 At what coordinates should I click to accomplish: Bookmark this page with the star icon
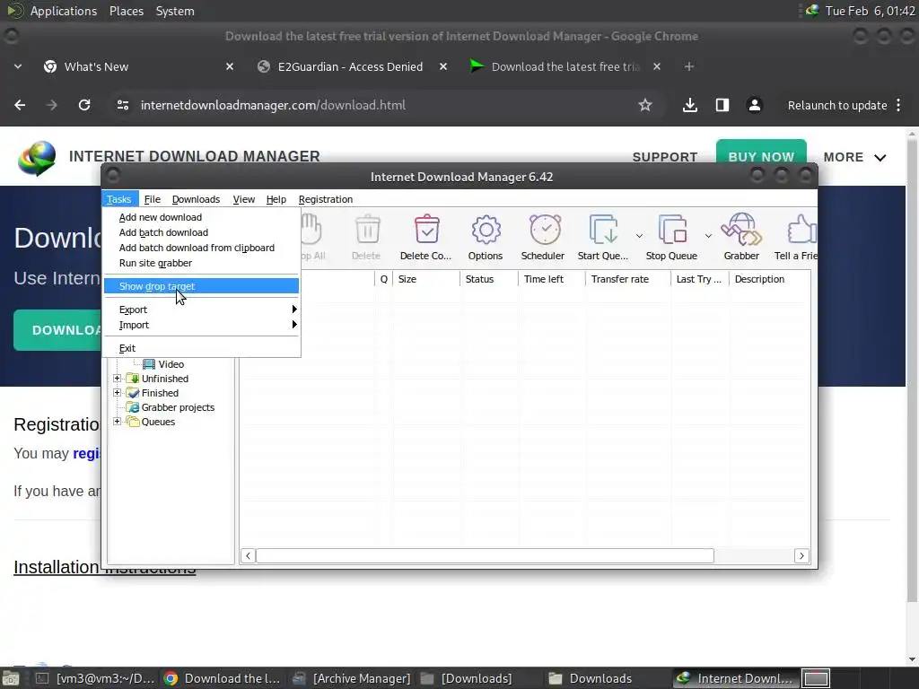(645, 105)
